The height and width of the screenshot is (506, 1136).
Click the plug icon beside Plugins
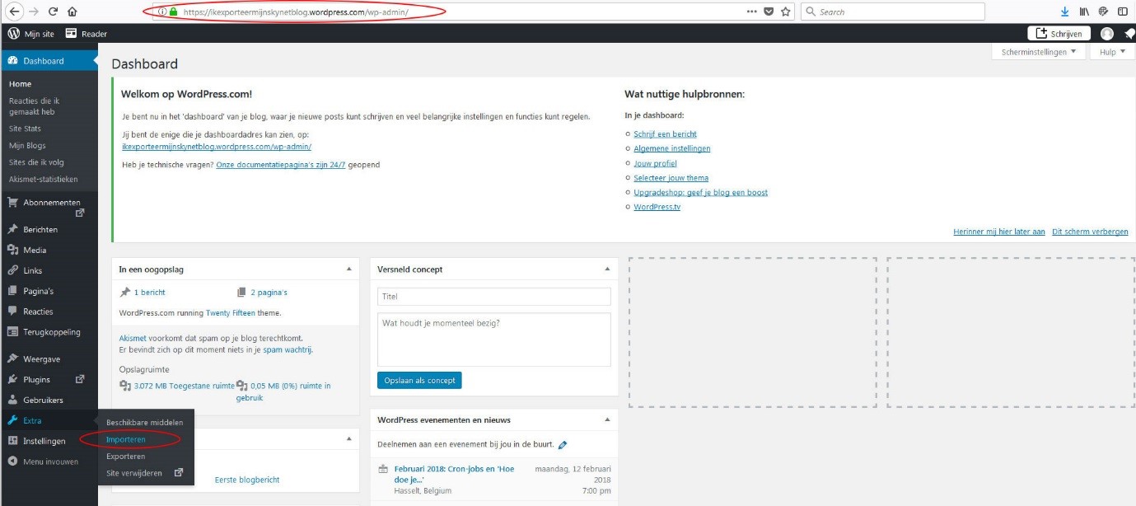pyautogui.click(x=12, y=379)
